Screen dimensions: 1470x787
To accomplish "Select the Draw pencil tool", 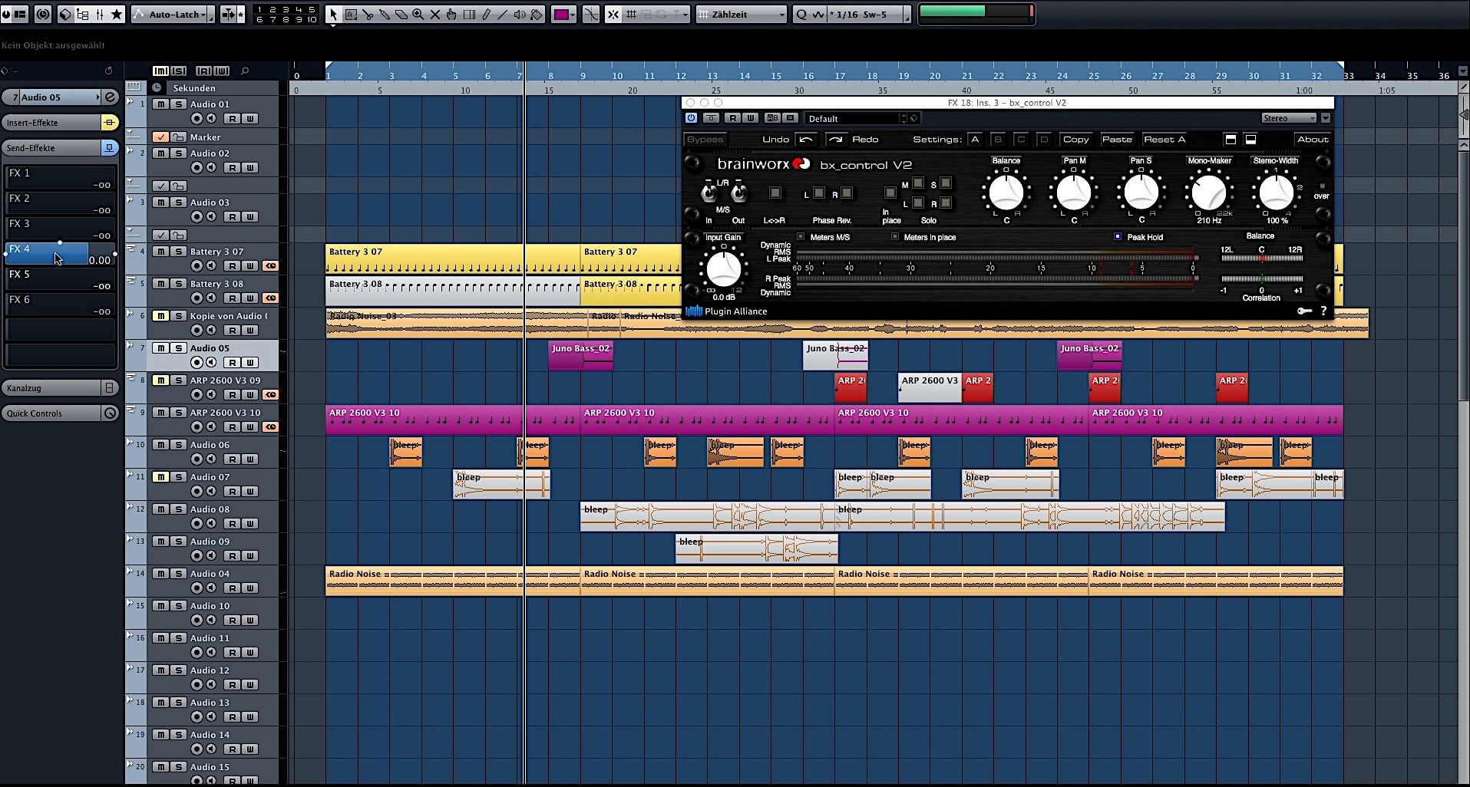I will 486,14.
